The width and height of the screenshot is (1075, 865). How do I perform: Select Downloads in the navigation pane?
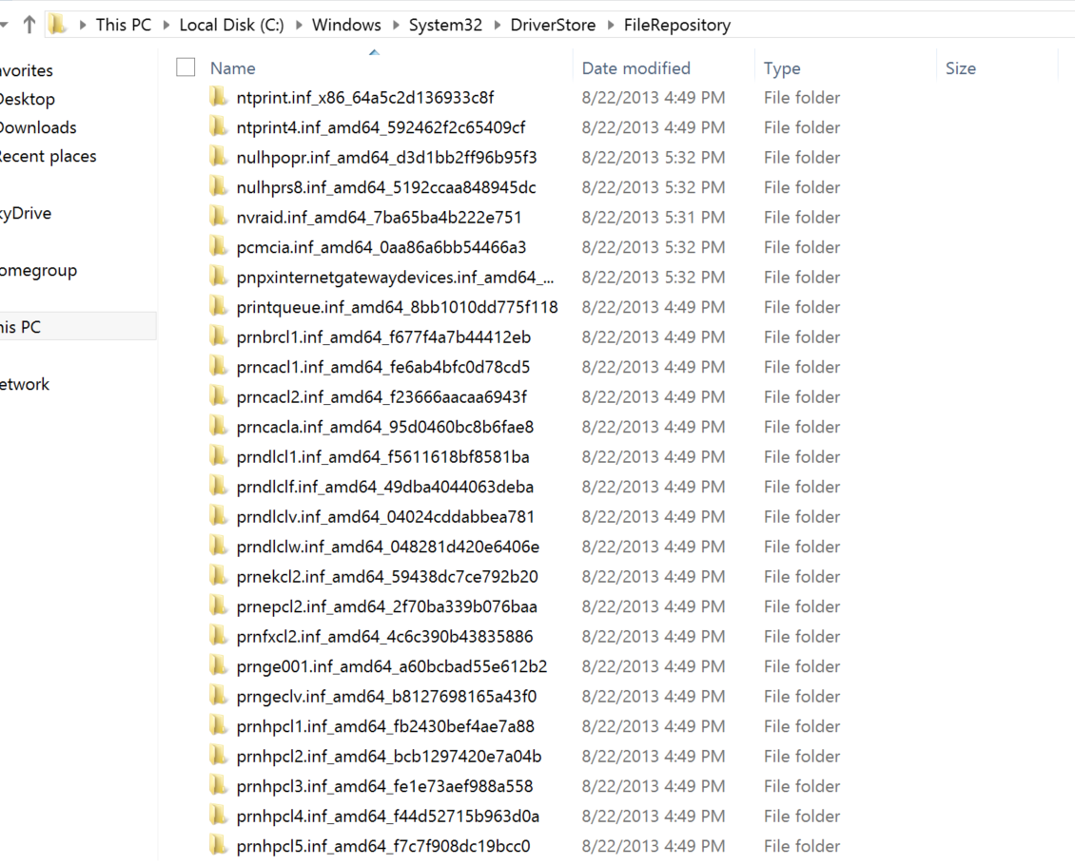(38, 127)
